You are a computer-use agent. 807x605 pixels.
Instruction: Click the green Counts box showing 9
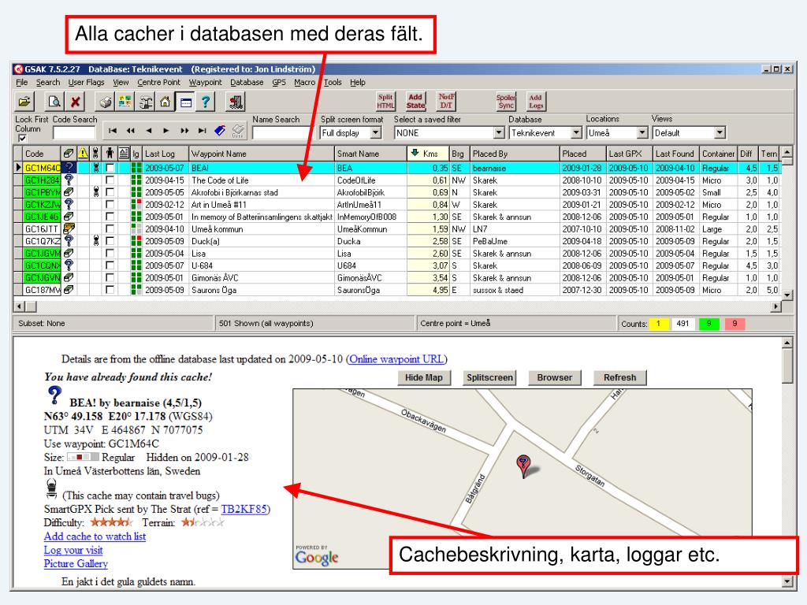pos(708,324)
